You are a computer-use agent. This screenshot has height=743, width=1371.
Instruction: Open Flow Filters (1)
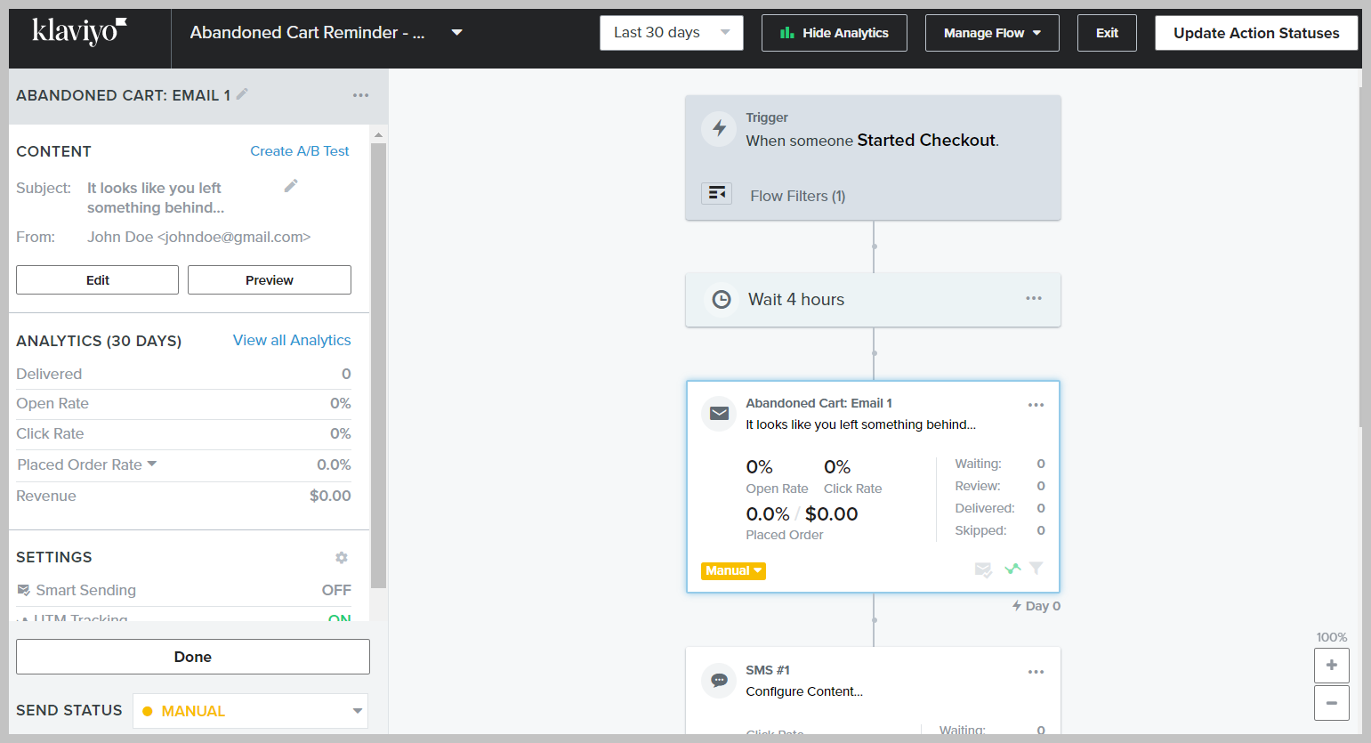[x=797, y=196]
